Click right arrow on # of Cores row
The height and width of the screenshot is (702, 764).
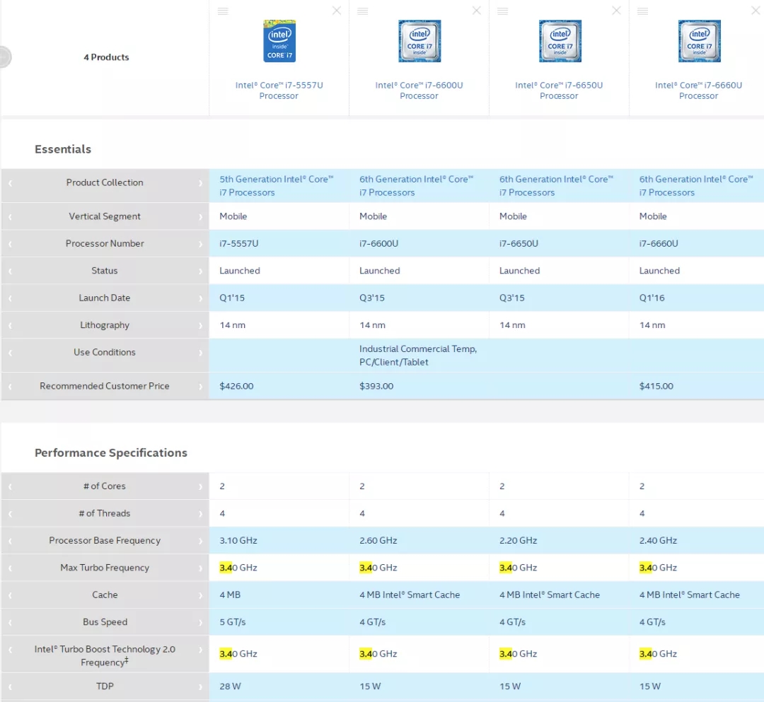(x=200, y=487)
